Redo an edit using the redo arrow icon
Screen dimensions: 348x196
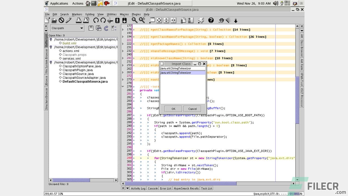103,20
